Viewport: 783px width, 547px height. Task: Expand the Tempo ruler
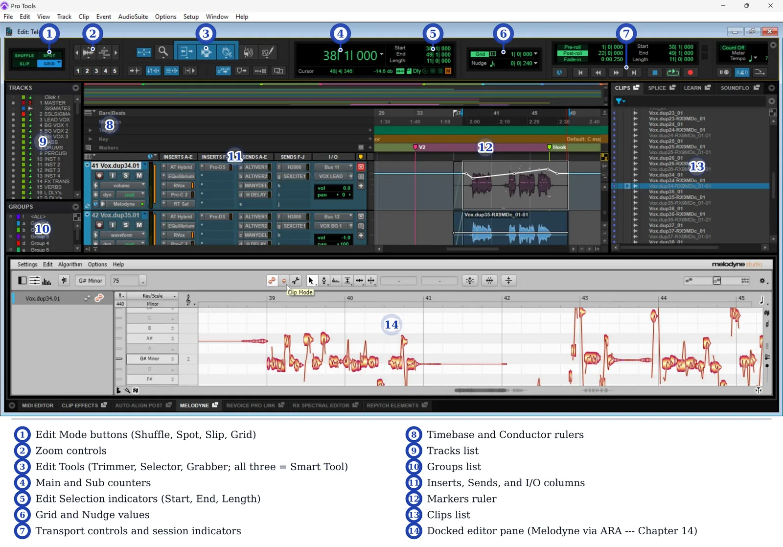click(x=90, y=130)
